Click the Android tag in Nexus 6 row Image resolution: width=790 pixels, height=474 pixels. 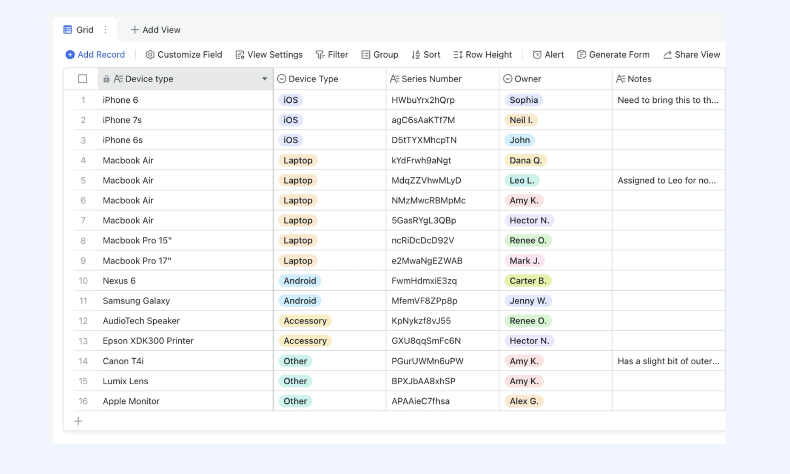(300, 281)
